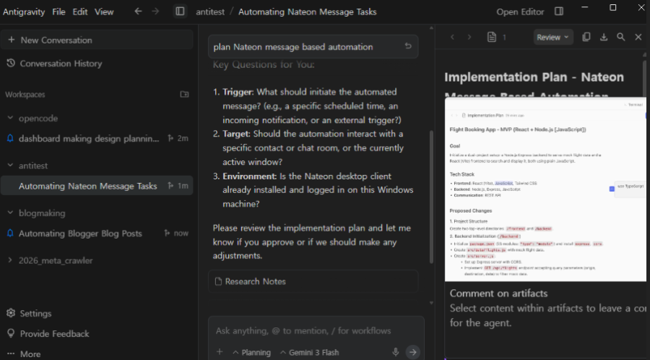
Task: Open the View menu
Action: (103, 12)
